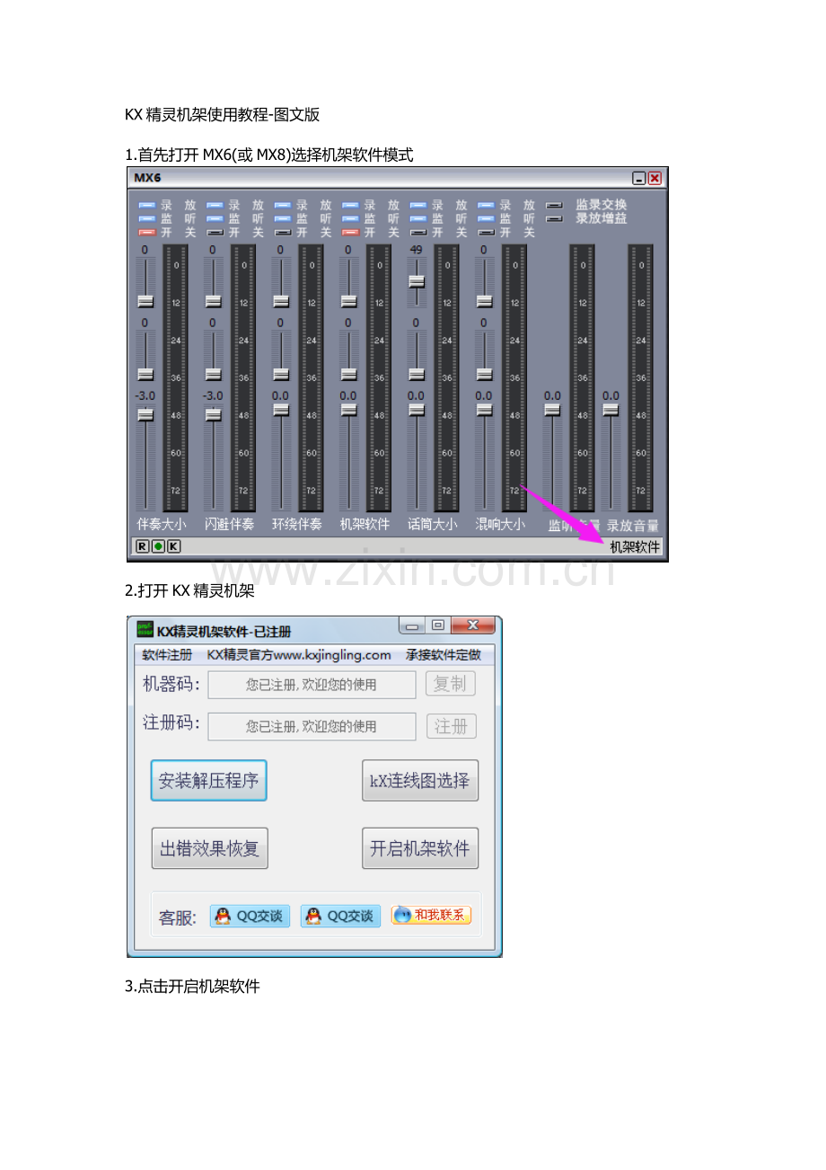Image resolution: width=826 pixels, height=1170 pixels.
Task: Click the green dot icon in MX6 status bar
Action: pyautogui.click(x=158, y=546)
